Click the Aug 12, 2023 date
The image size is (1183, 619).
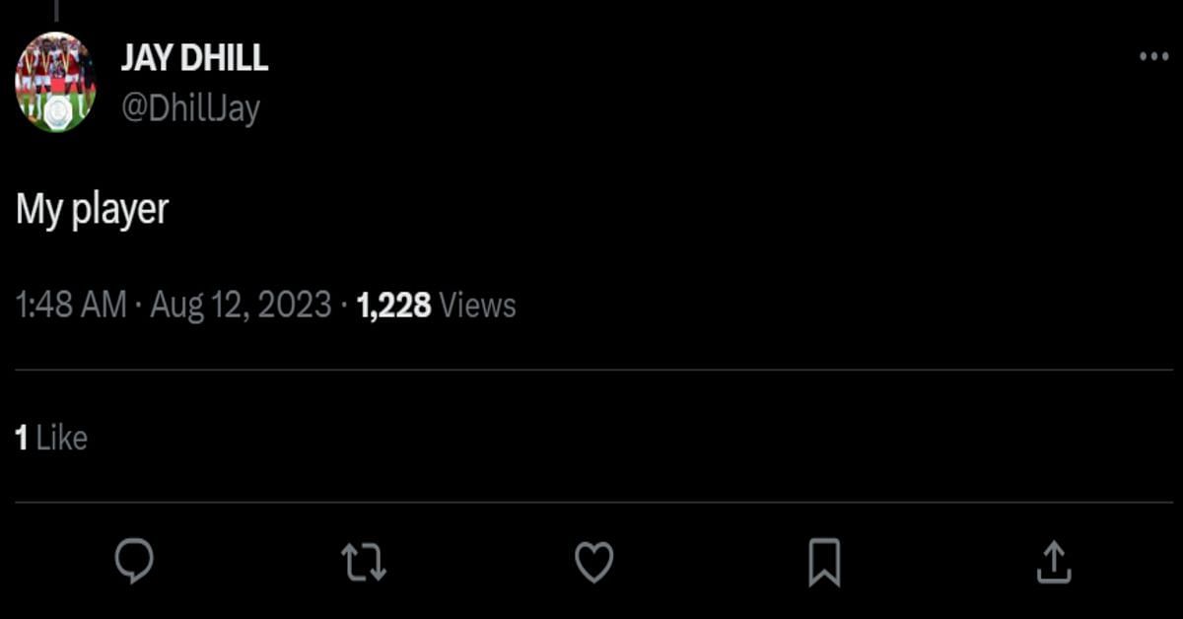(241, 306)
